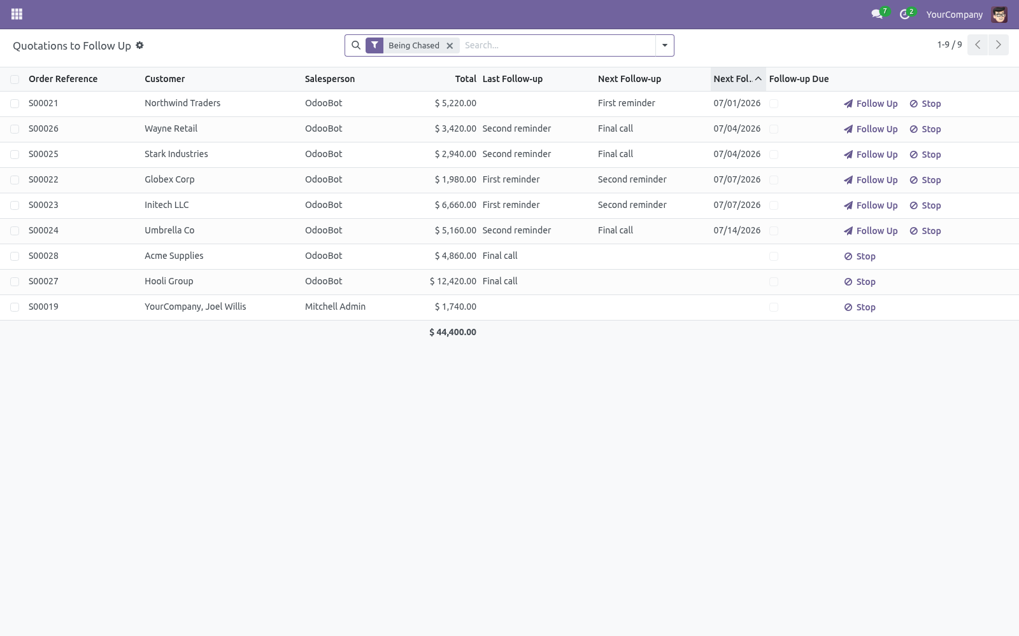Click the user avatar picture
The height and width of the screenshot is (636, 1019).
pos(999,15)
